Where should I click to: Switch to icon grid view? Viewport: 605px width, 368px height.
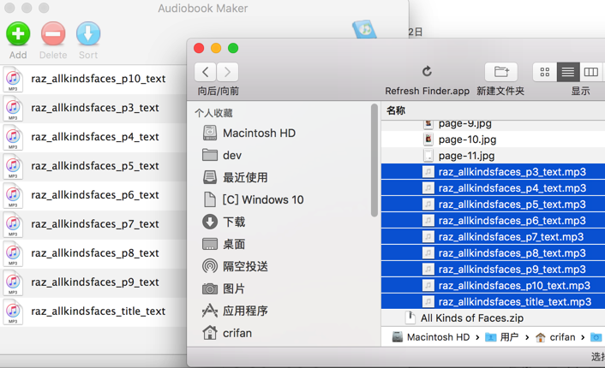[545, 72]
